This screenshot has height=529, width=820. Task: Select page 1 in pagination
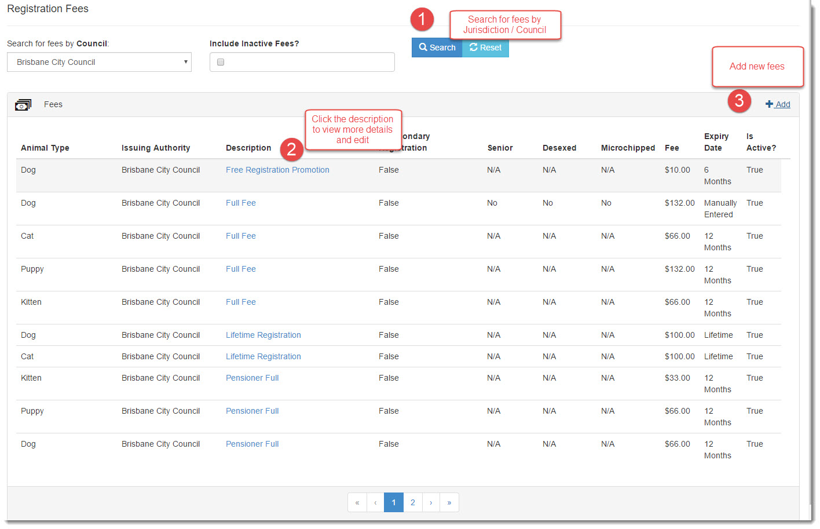click(394, 502)
